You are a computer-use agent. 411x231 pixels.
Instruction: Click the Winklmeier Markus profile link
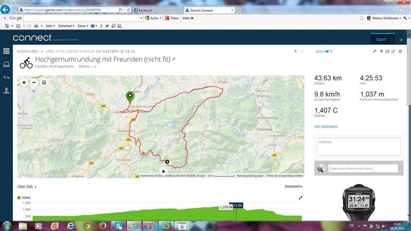75,52
